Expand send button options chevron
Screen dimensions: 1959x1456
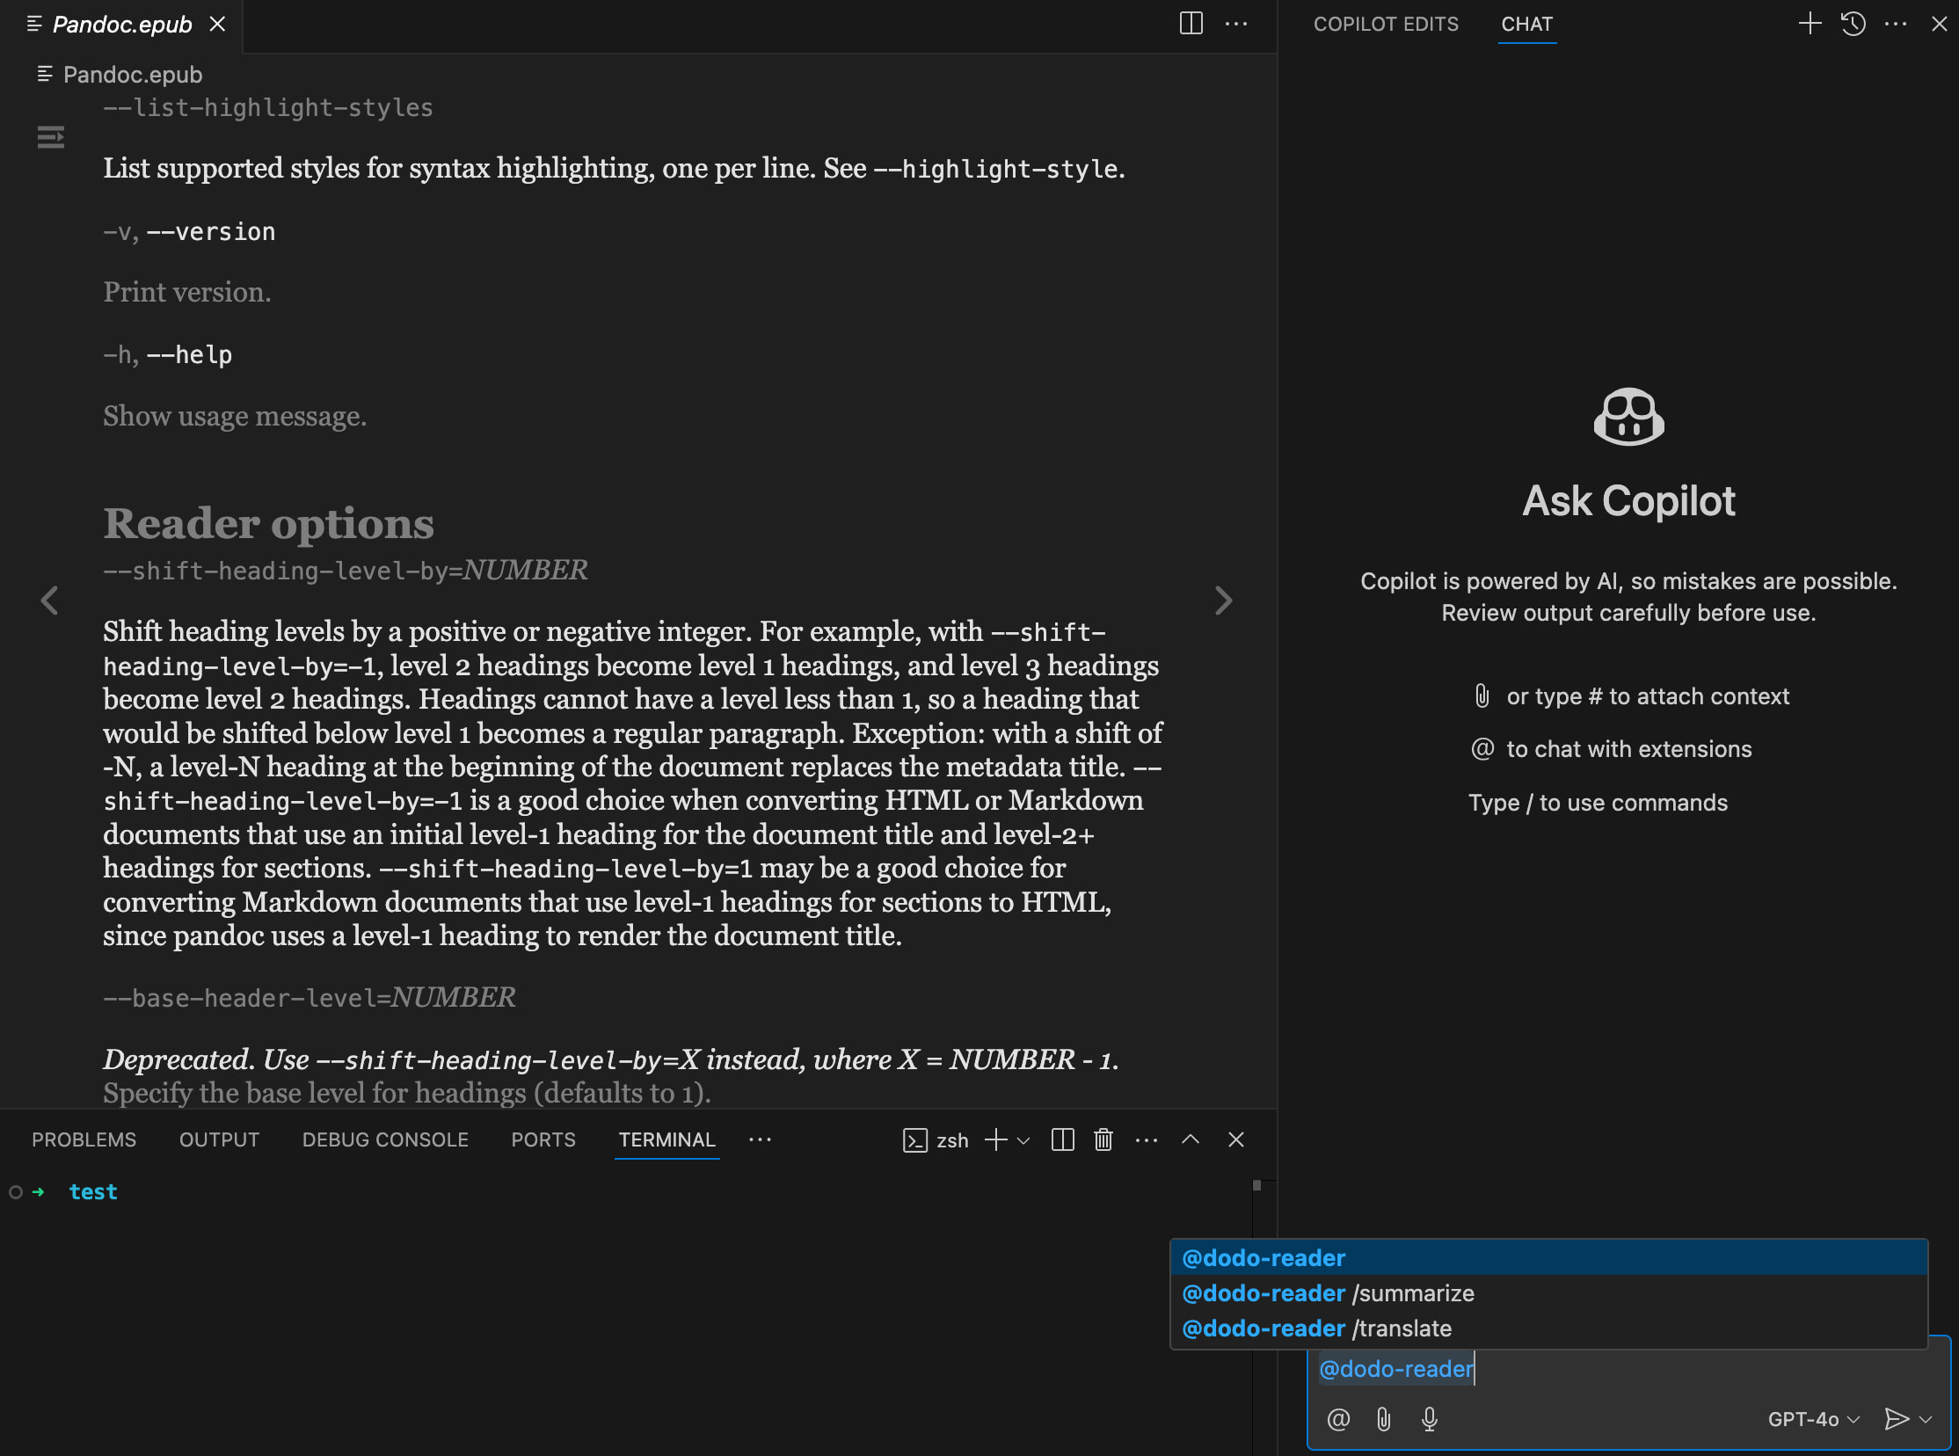pyautogui.click(x=1926, y=1419)
